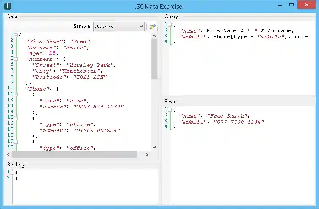Open the Sample dropdown showing Address
The width and height of the screenshot is (319, 209).
pos(119,27)
